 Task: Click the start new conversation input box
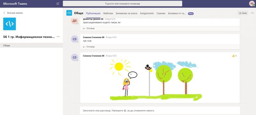coord(160,111)
